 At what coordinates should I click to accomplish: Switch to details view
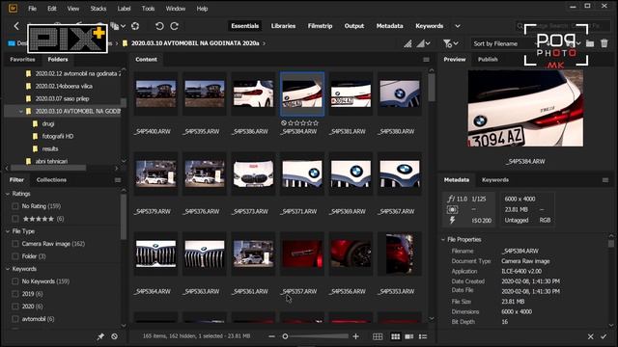[409, 336]
